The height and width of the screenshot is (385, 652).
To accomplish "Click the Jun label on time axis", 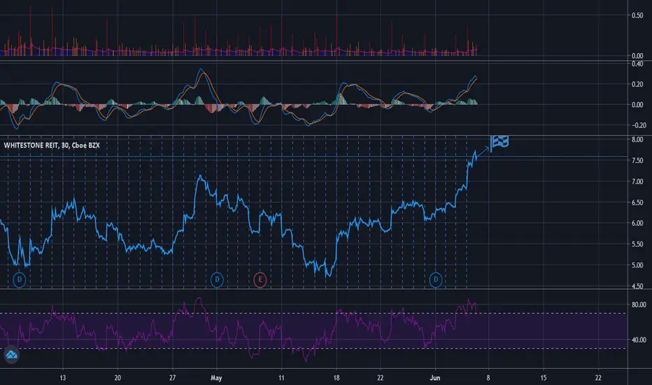I will coord(435,378).
